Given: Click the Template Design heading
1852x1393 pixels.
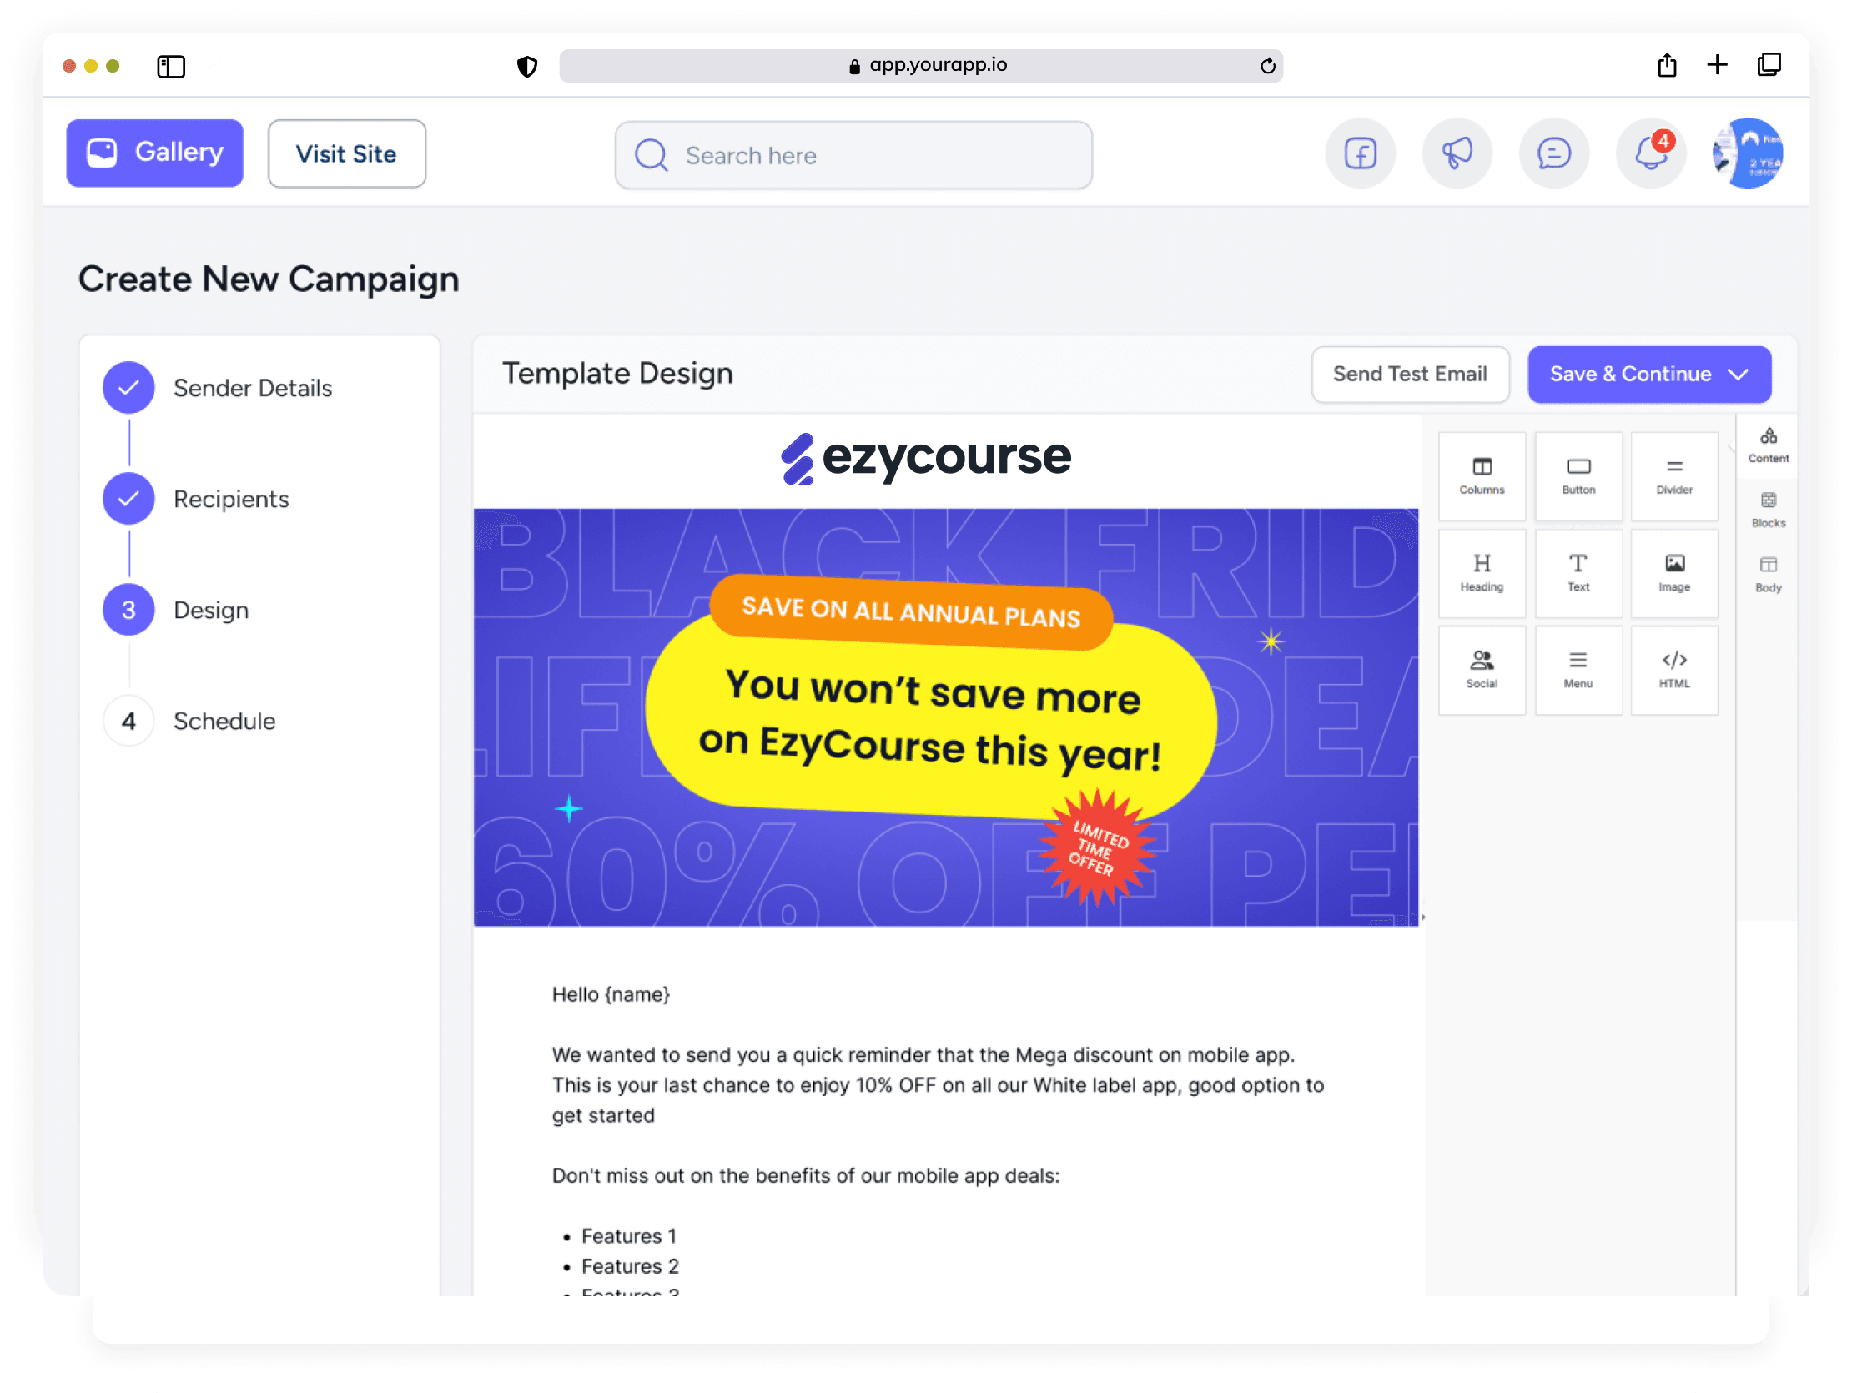Looking at the screenshot, I should [617, 374].
